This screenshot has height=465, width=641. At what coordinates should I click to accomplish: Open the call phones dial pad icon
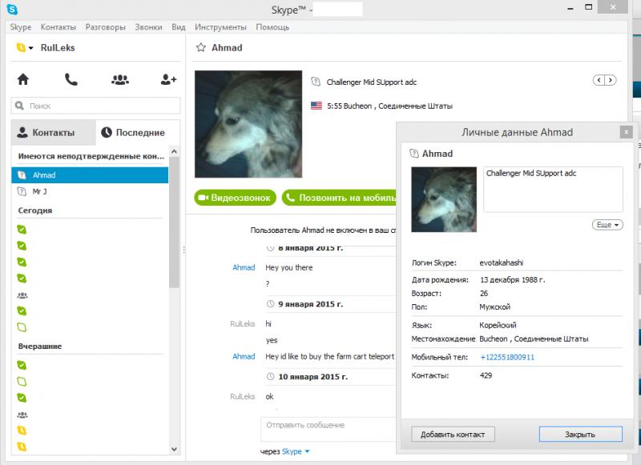pyautogui.click(x=71, y=79)
